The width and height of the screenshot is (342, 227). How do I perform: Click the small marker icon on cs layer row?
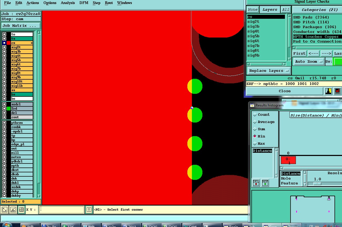tap(32, 43)
